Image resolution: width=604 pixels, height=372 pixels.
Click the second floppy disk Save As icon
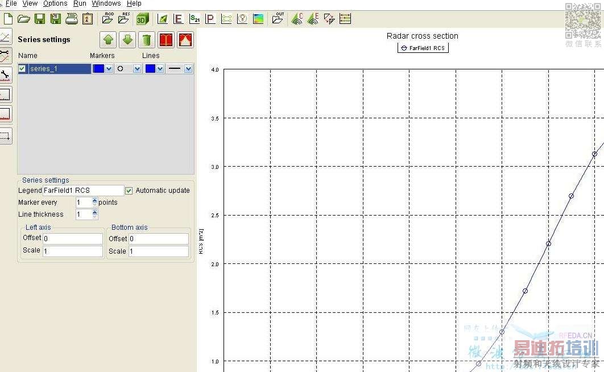point(56,18)
